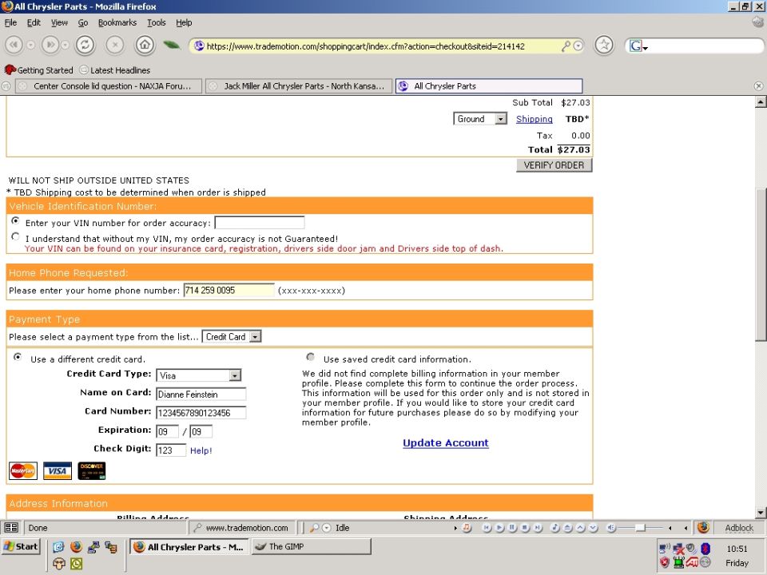The height and width of the screenshot is (575, 767).
Task: Click the Bluetooth icon in system tray
Action: tap(705, 549)
